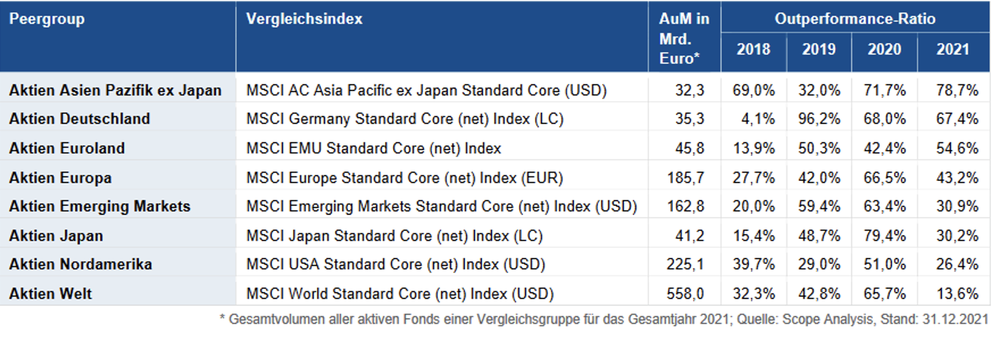Click the 96,2% value for Deutschland 2019

[x=819, y=119]
